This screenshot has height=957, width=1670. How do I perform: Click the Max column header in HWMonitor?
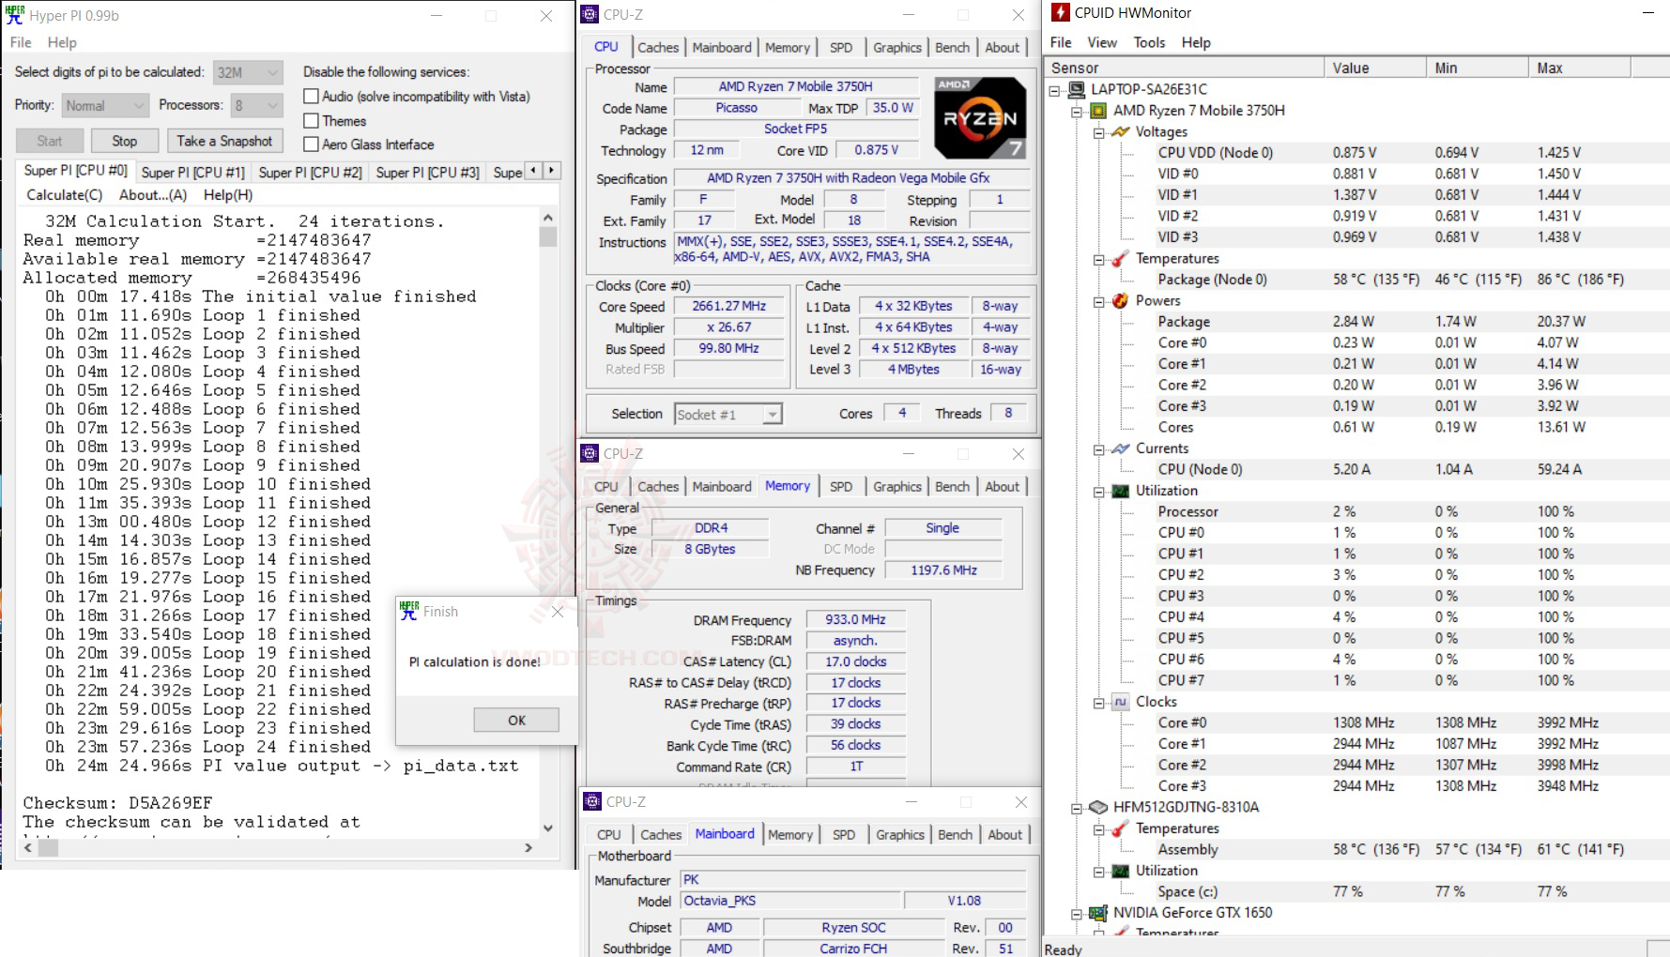coord(1580,68)
